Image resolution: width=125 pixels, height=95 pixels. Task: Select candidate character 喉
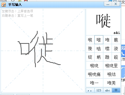90,40
